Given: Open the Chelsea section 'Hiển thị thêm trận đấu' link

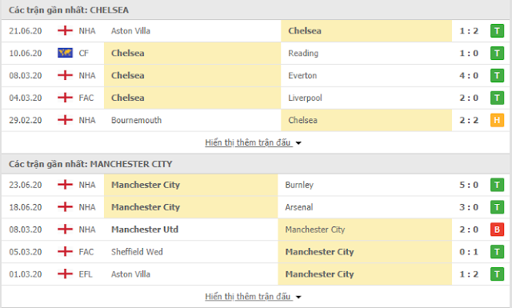Looking at the screenshot, I should [x=248, y=142].
